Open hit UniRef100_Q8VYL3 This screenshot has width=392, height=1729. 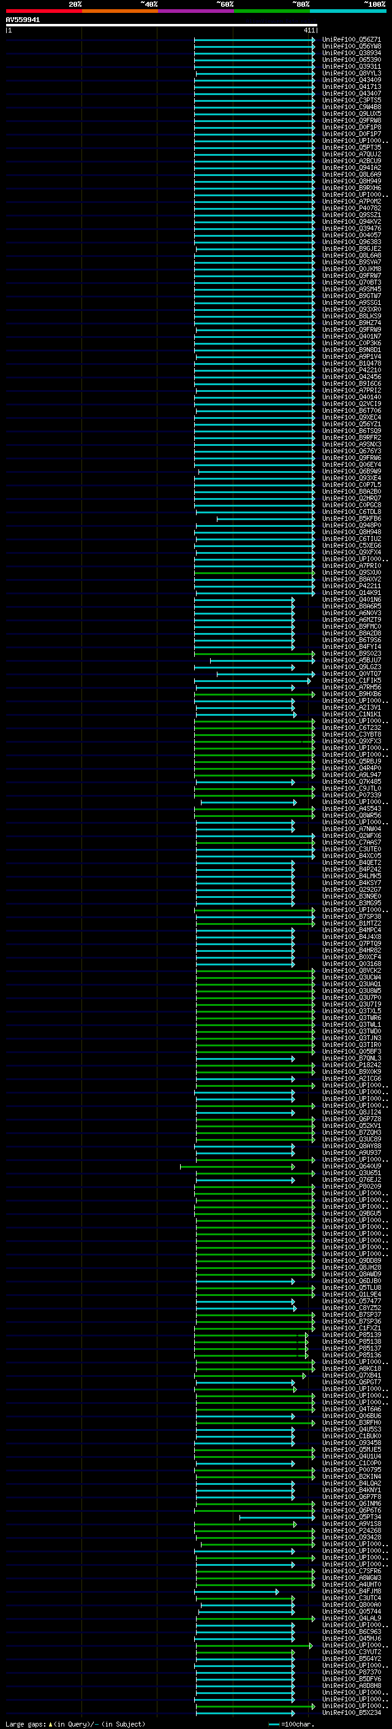(352, 73)
